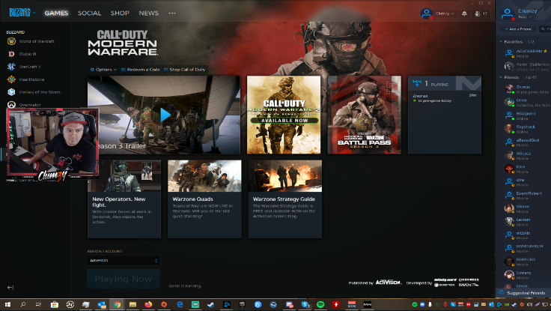Select friend Skyshock in friends list
Screen dimensions: 551x311
(526, 129)
